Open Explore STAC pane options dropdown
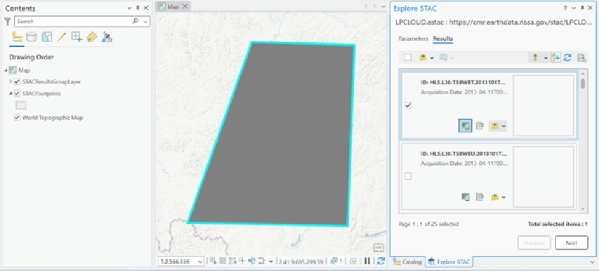Screen dimensions: 599x271 tap(573, 8)
